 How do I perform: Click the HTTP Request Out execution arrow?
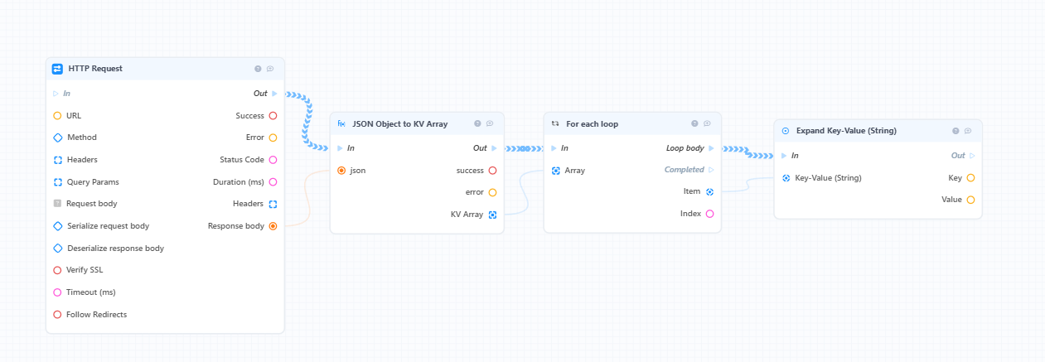click(274, 94)
